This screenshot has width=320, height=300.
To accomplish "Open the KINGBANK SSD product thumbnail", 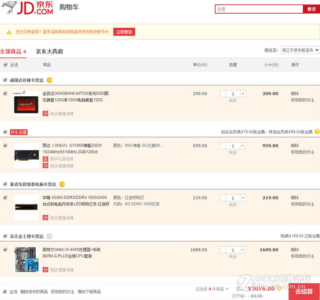I will [26, 103].
